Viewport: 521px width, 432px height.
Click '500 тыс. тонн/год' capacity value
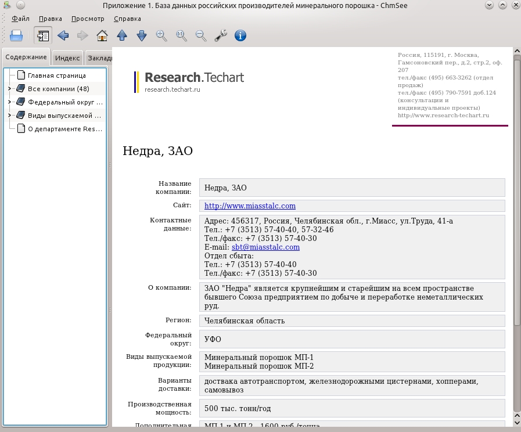tap(238, 408)
